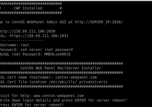The width and height of the screenshot is (152, 107).
Task: Click the hash line above MailServer Installer heading
Action: 61,63
